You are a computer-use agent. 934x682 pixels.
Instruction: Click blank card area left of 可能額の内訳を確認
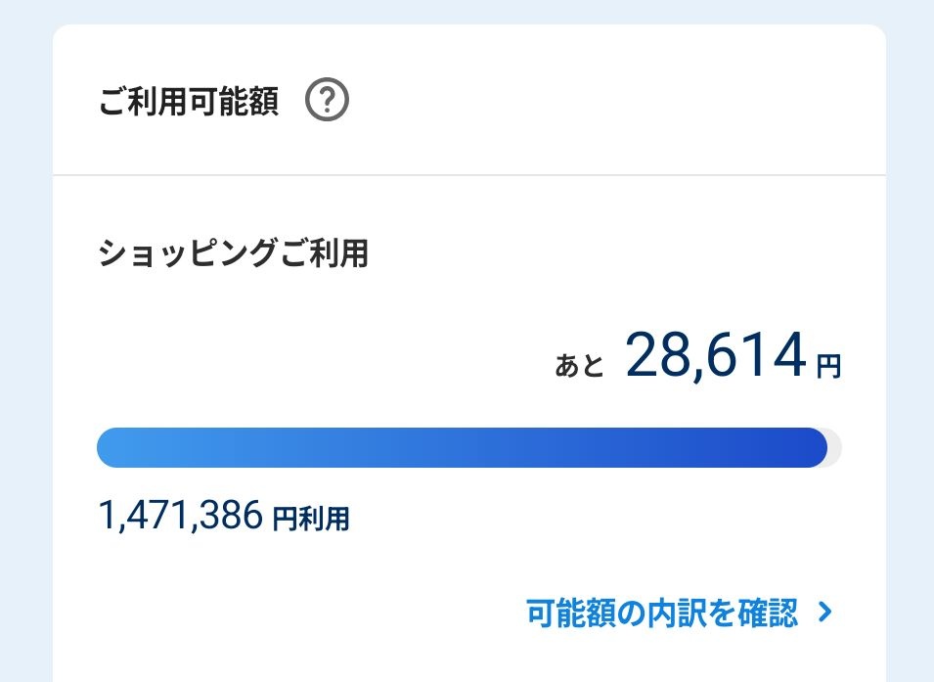click(x=293, y=614)
